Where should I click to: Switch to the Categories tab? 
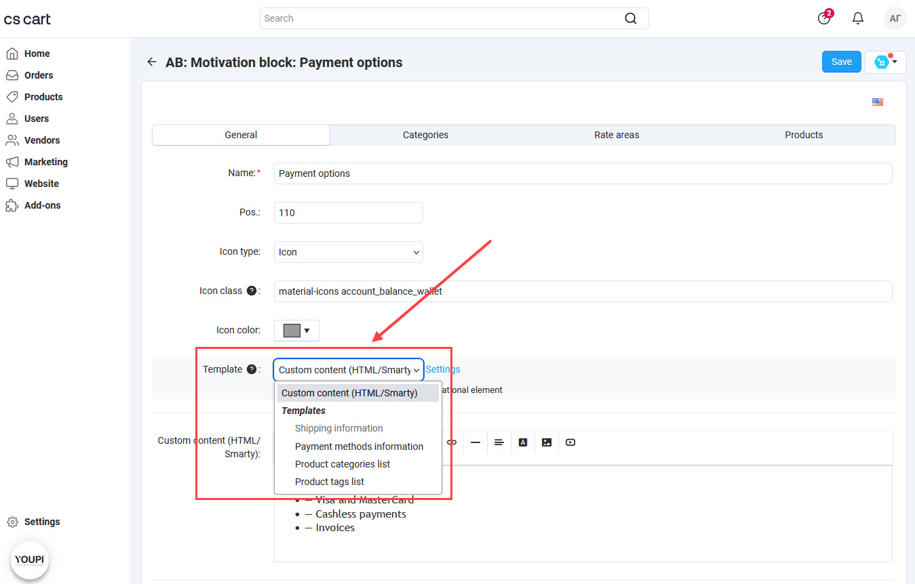click(425, 135)
